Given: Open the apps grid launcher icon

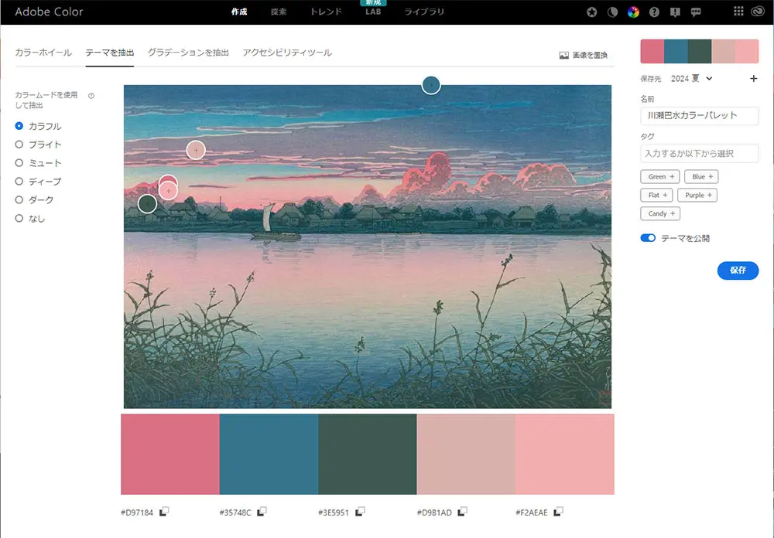Looking at the screenshot, I should click(738, 11).
